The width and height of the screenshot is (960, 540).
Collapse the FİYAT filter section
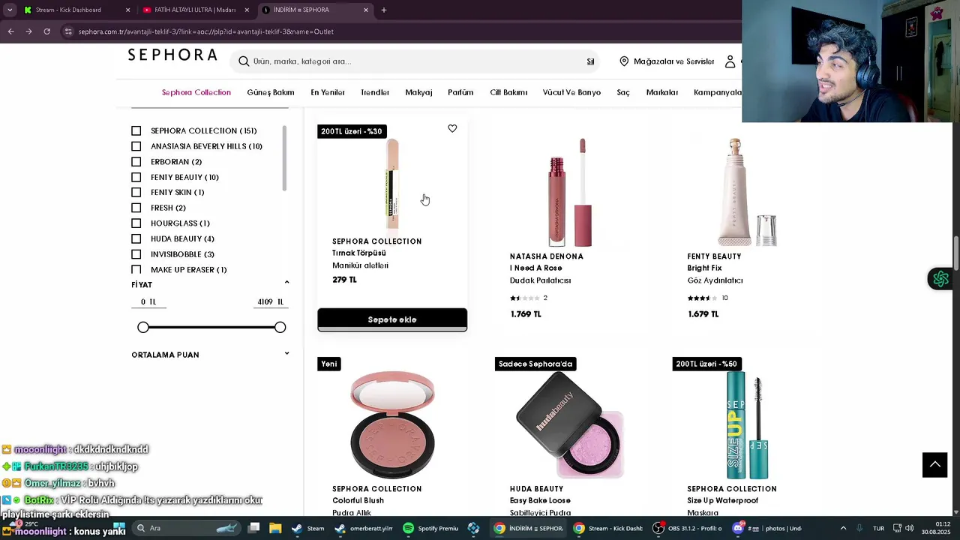[x=286, y=282]
